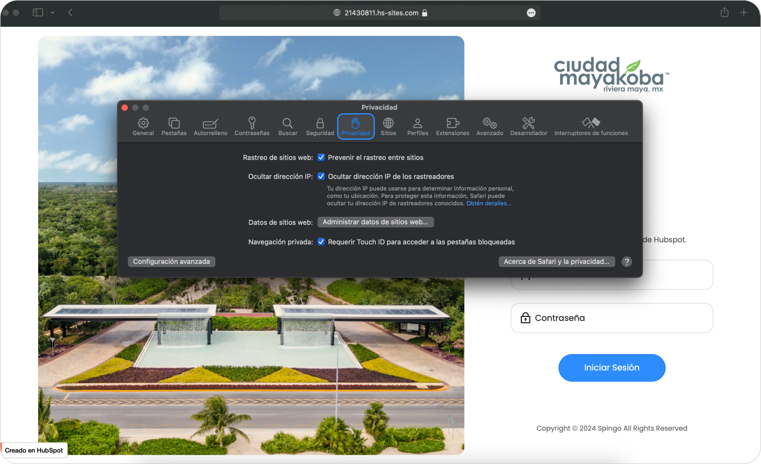
Task: Click the Contraseña input field
Action: (612, 318)
